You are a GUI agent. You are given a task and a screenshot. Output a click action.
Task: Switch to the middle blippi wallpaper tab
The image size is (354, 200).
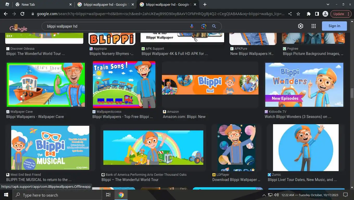pos(105,4)
